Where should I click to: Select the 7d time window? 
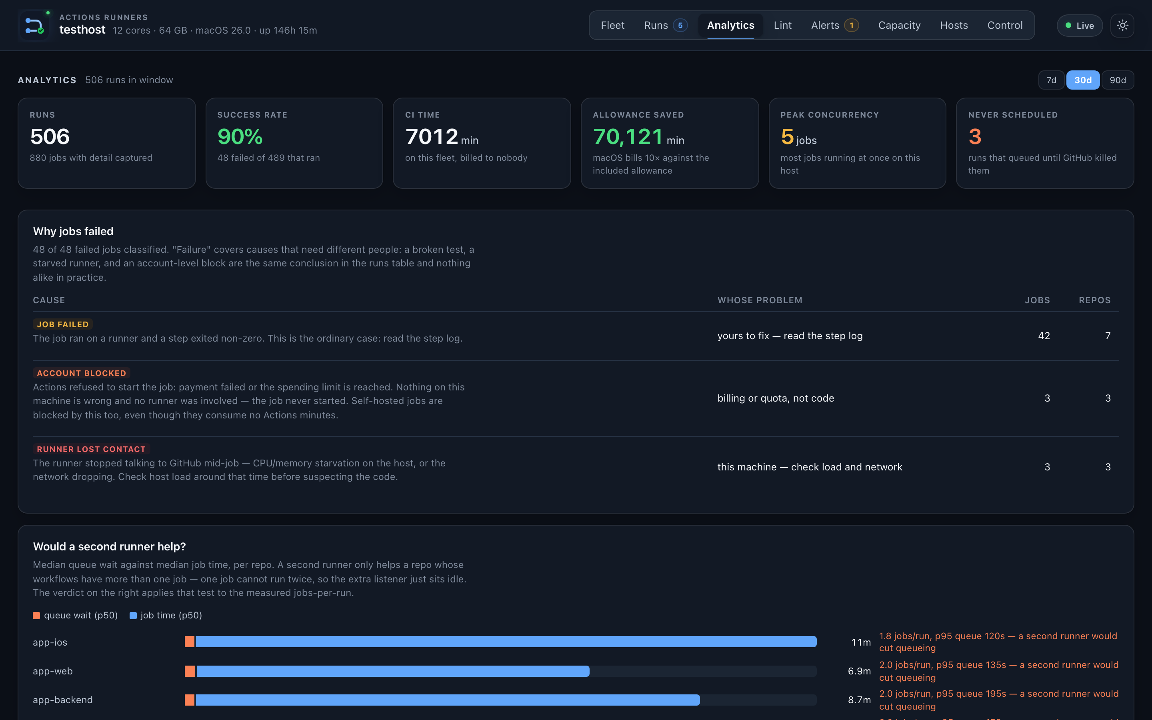1051,80
